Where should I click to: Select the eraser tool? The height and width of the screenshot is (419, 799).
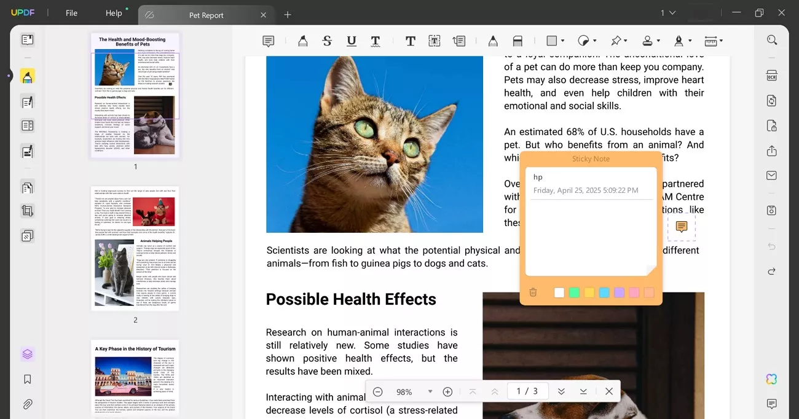pos(518,41)
